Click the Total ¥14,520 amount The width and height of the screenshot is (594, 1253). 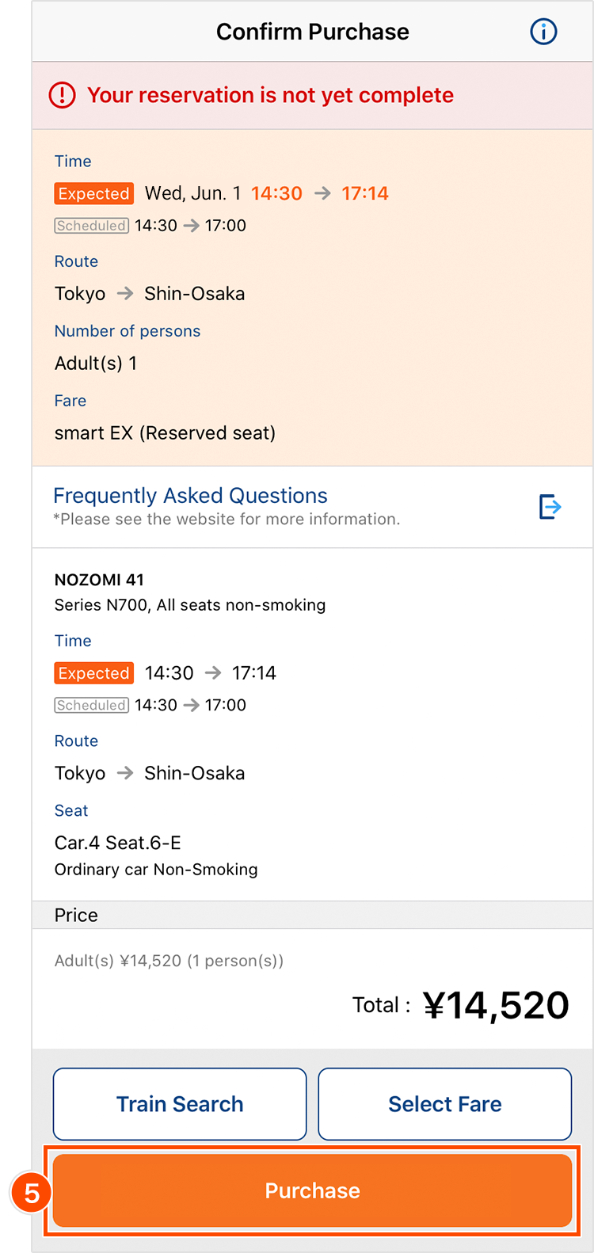pos(496,1006)
